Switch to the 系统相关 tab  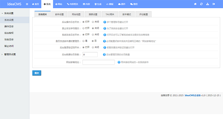(43, 14)
